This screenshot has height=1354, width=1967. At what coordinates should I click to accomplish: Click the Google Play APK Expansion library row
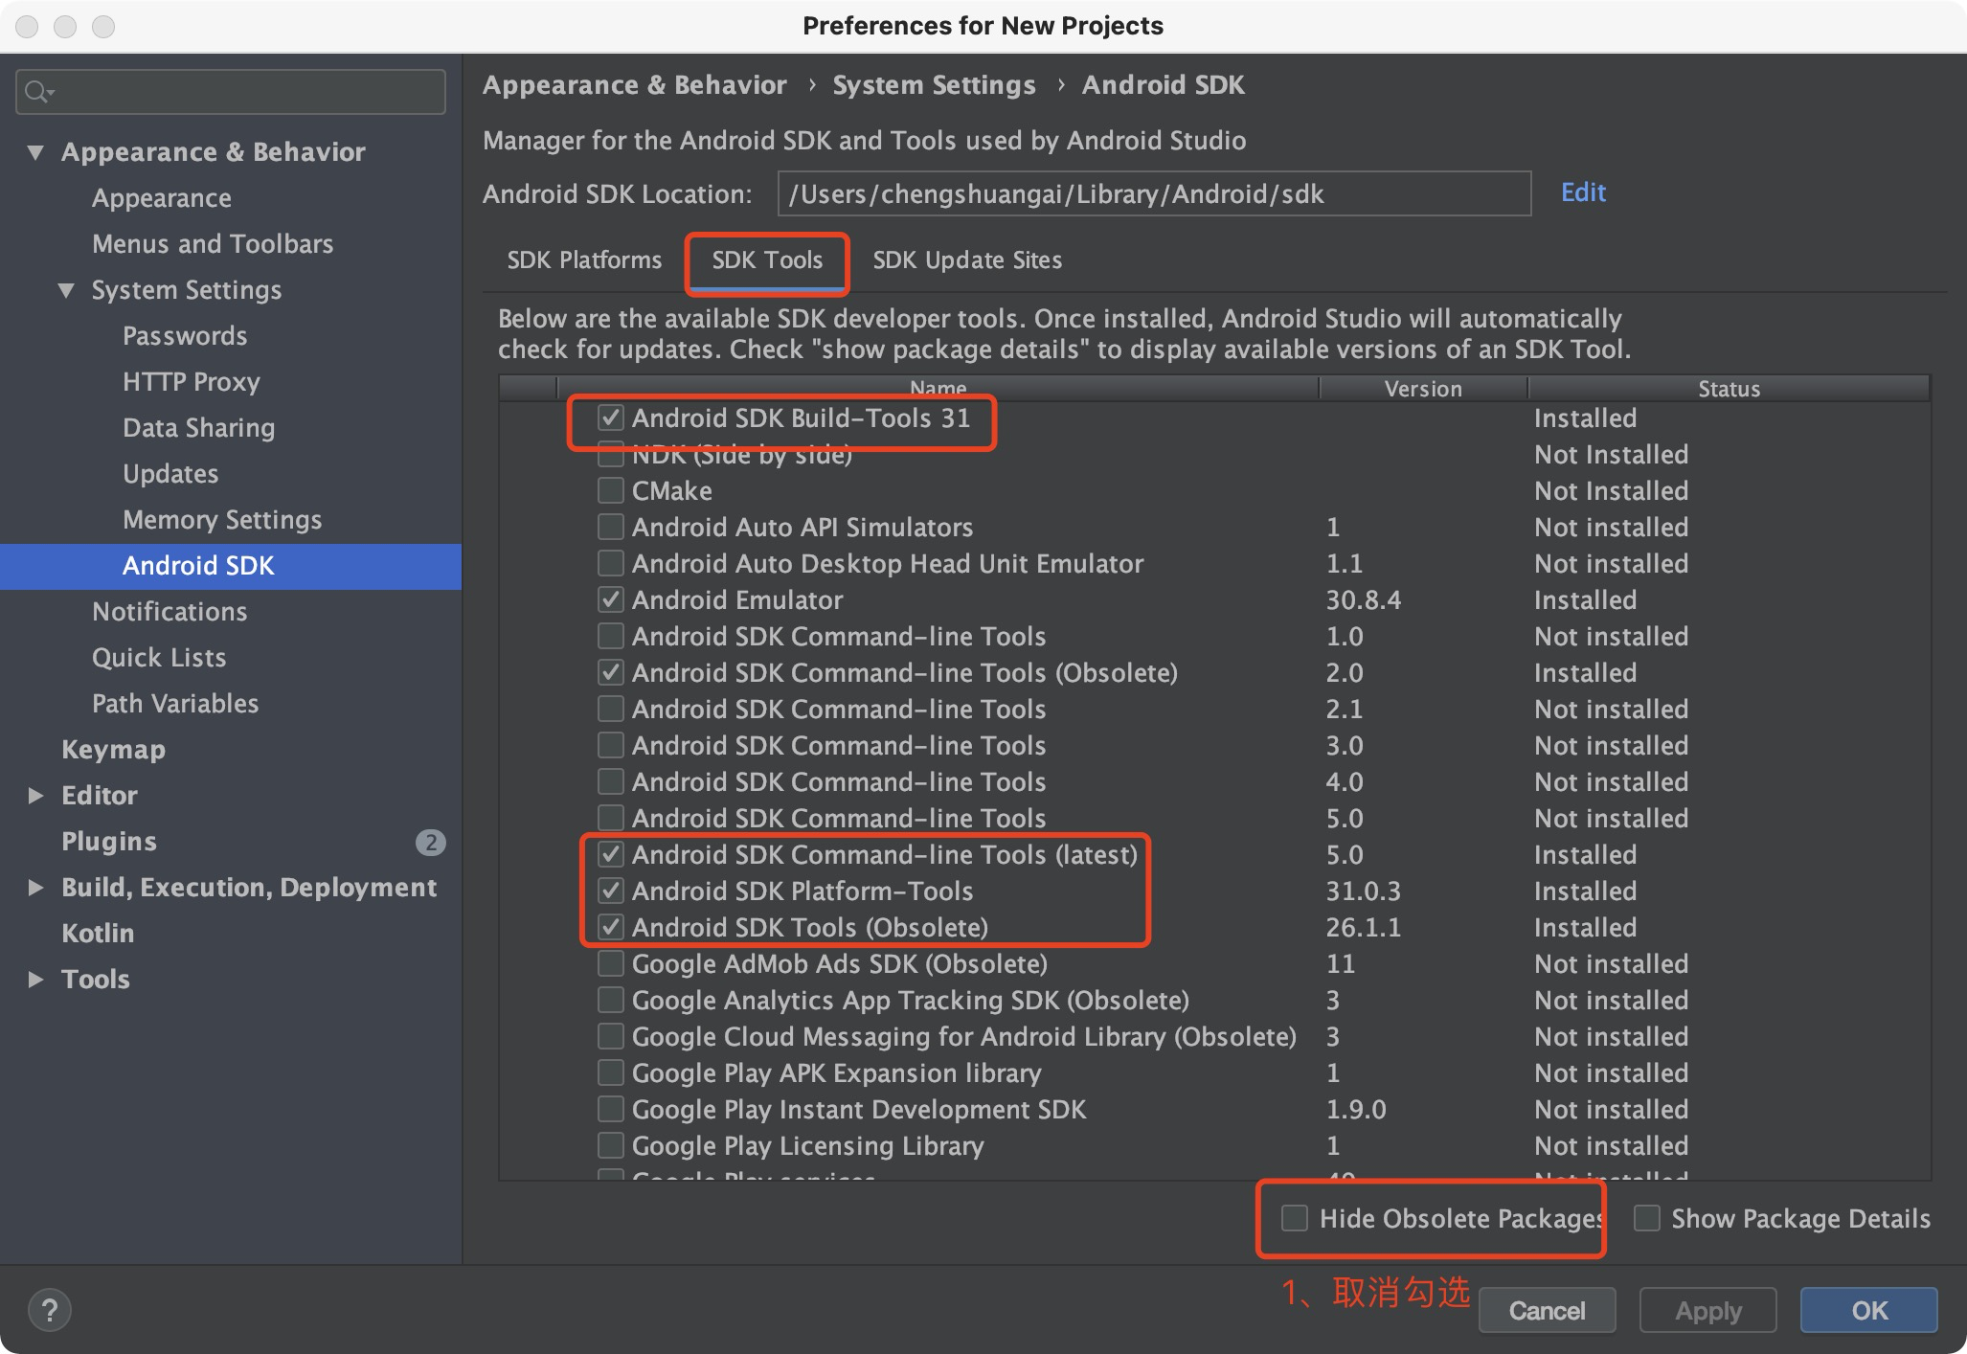point(1214,1072)
